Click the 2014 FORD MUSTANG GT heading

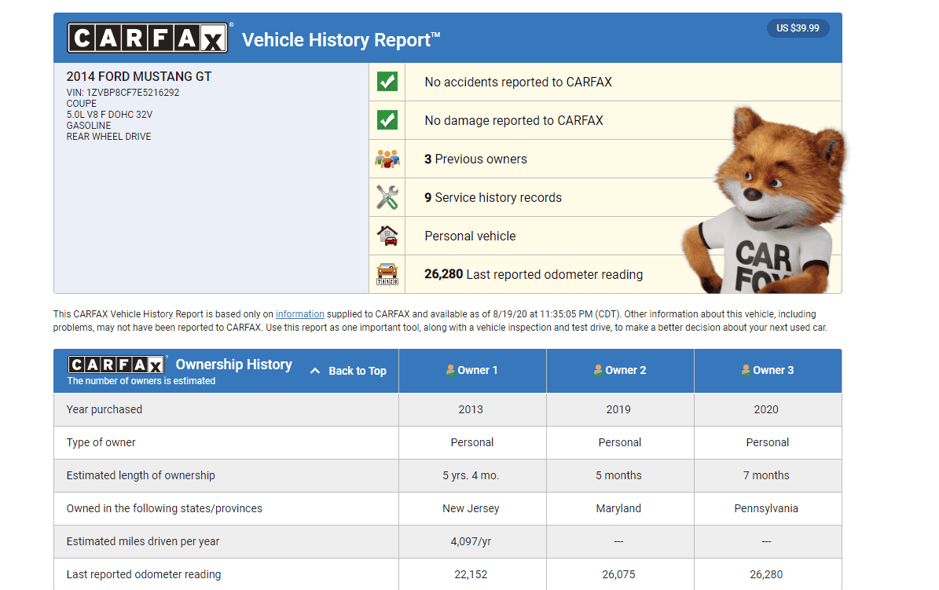(x=139, y=77)
